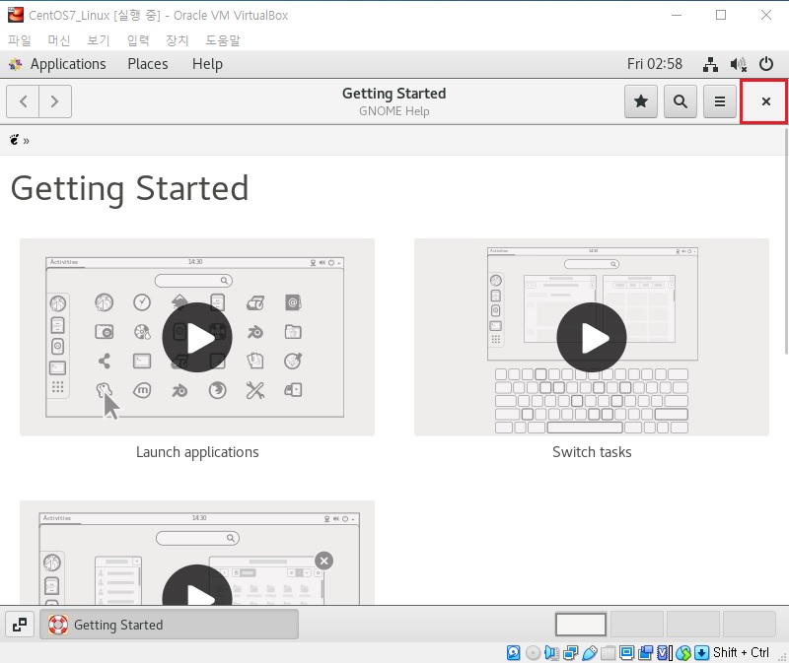This screenshot has height=663, width=789.
Task: Click the VirtualBox shared folders status icon
Action: coord(608,652)
